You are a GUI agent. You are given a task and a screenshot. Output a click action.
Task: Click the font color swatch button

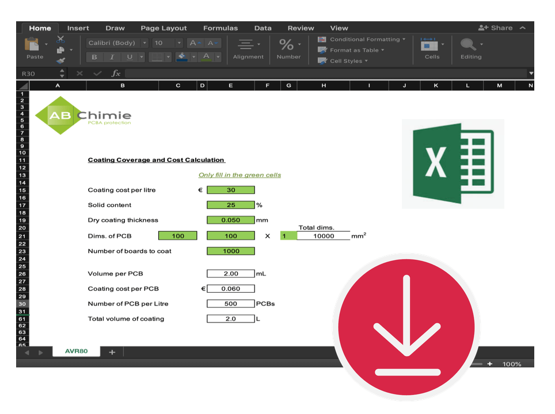coord(206,57)
